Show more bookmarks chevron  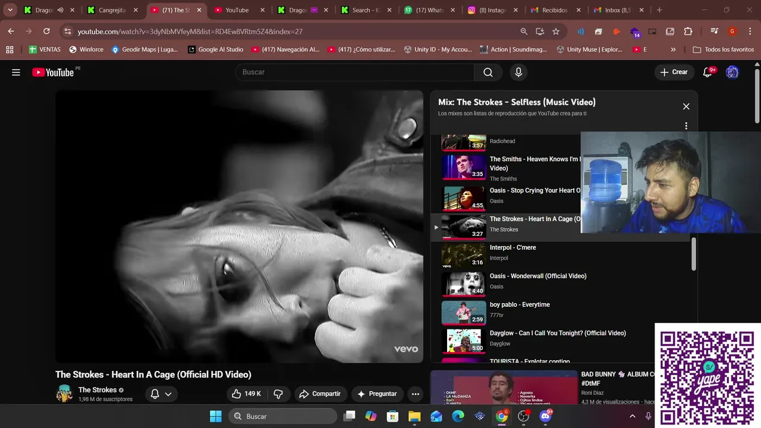pyautogui.click(x=673, y=49)
